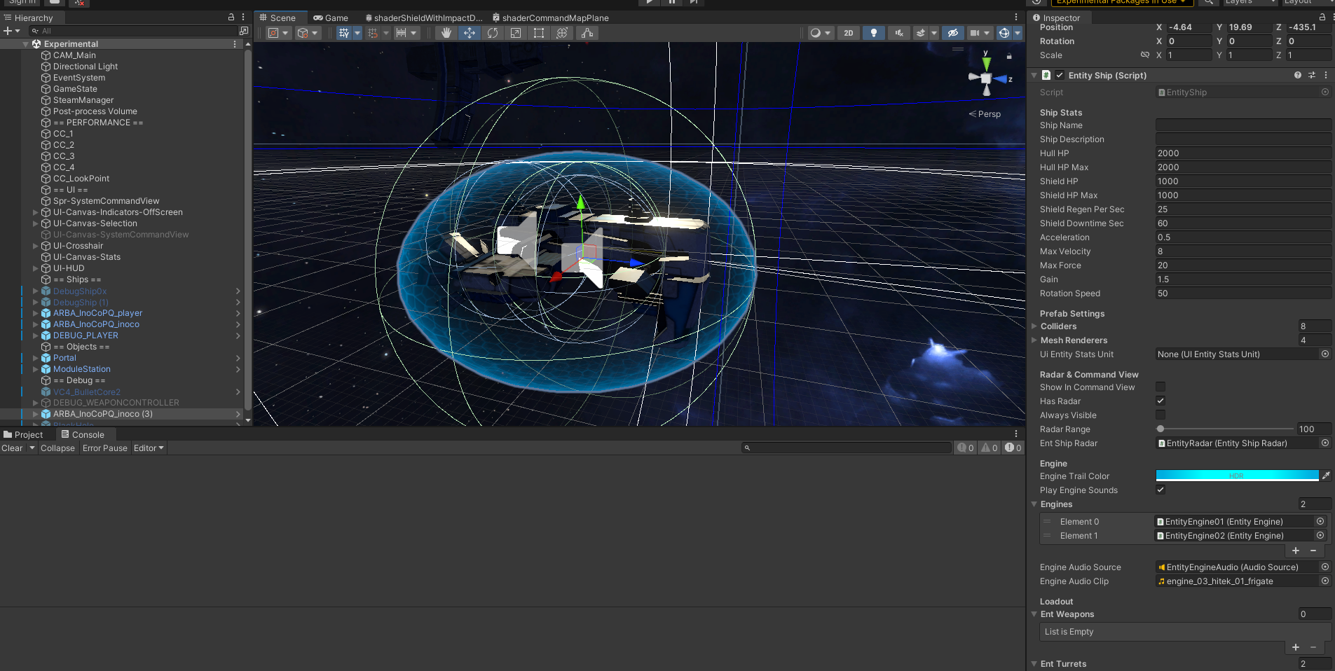Select the Rotate tool

point(493,33)
